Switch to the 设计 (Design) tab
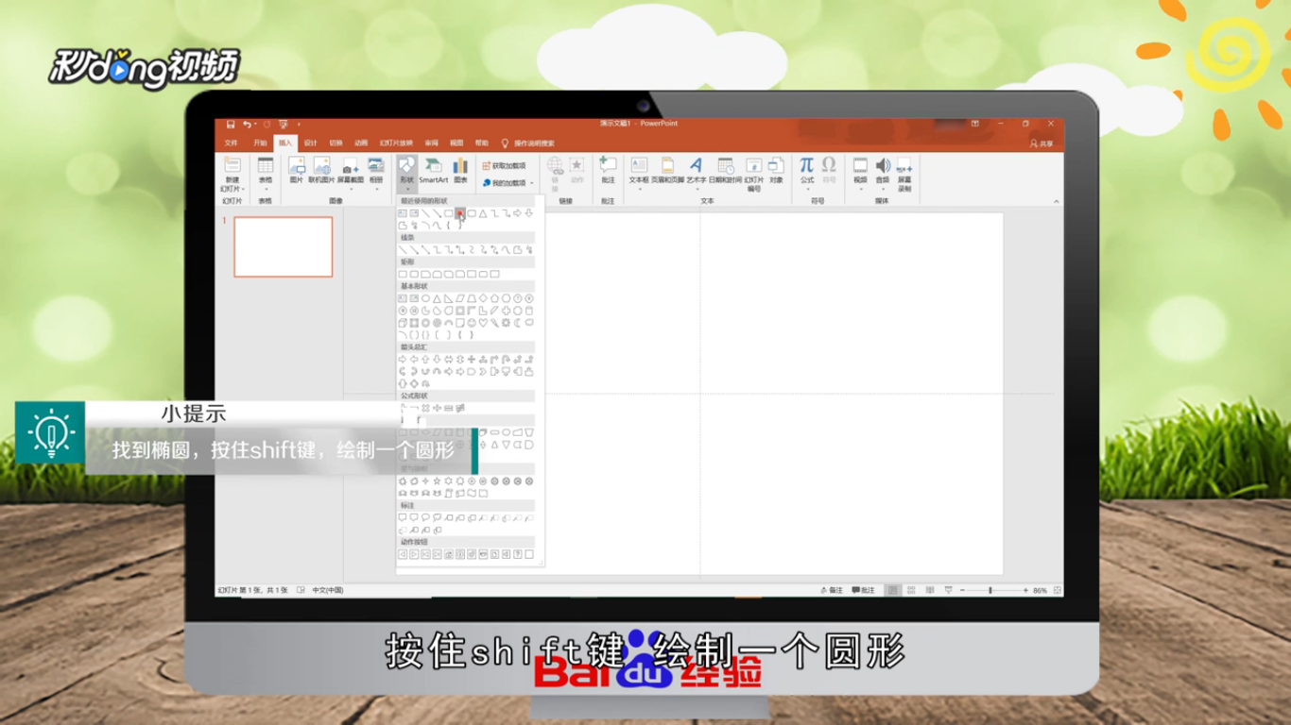Image resolution: width=1291 pixels, height=725 pixels. click(310, 143)
